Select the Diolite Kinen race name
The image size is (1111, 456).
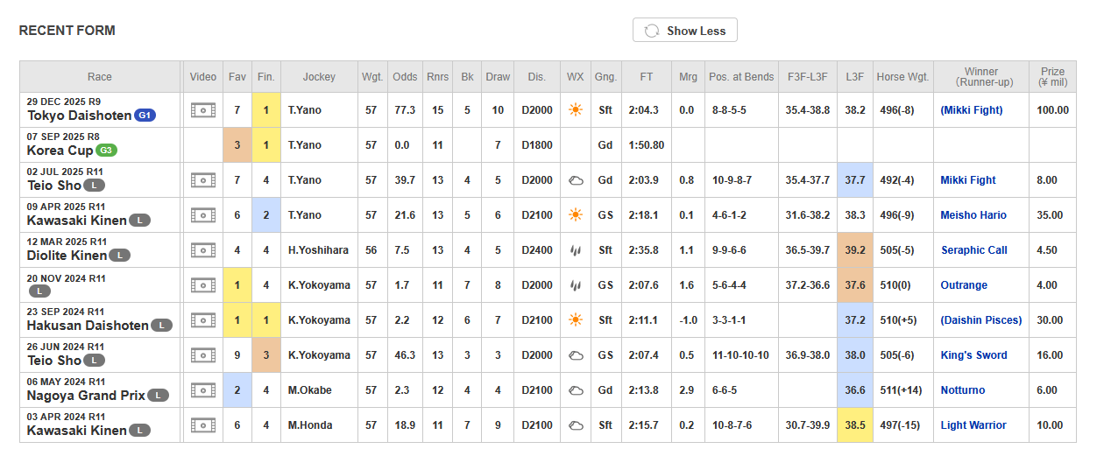[x=67, y=256]
